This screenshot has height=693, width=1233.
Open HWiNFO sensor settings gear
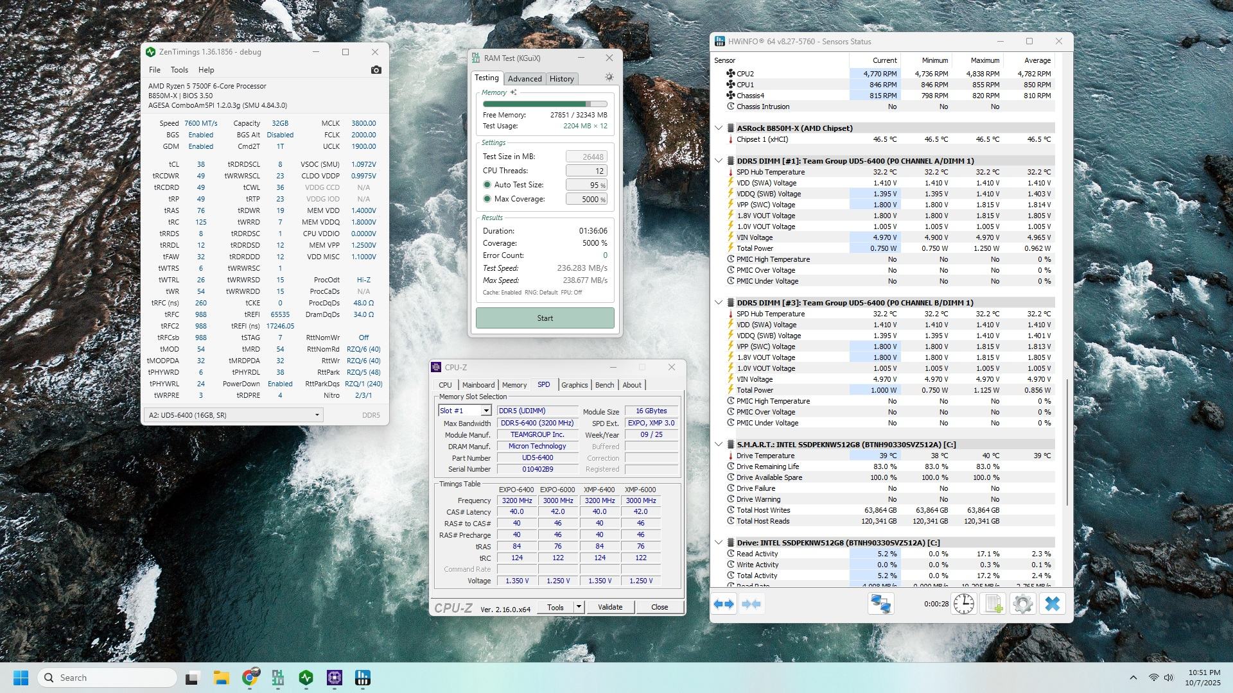[x=1022, y=604]
